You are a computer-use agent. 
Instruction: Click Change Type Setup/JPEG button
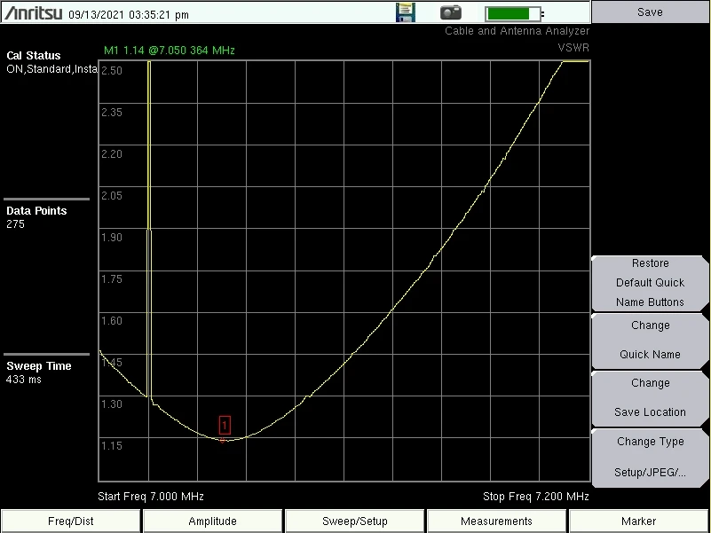[650, 458]
